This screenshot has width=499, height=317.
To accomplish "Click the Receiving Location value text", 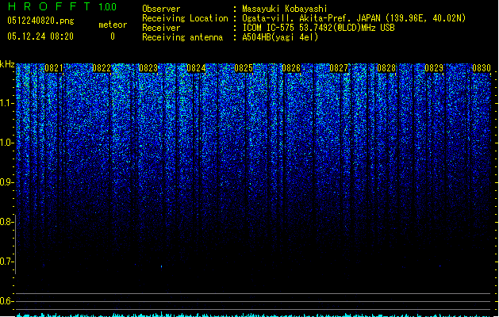I will (354, 18).
